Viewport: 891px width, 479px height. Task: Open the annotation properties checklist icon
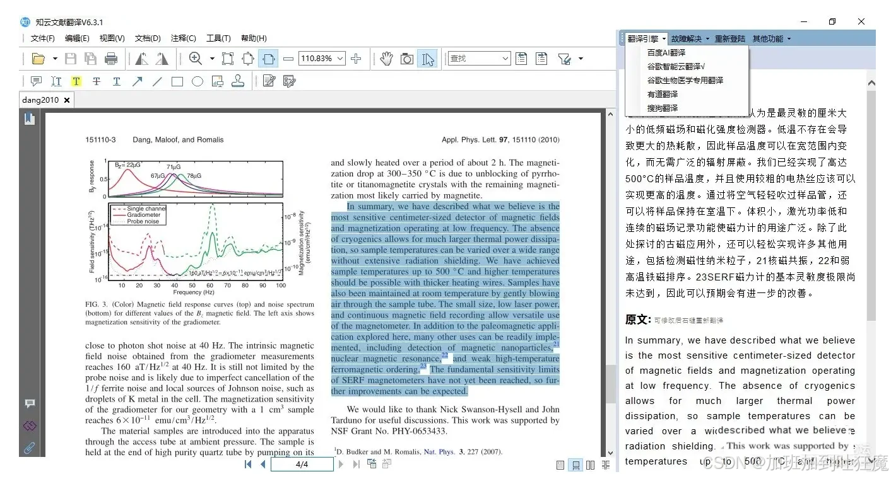tap(290, 81)
